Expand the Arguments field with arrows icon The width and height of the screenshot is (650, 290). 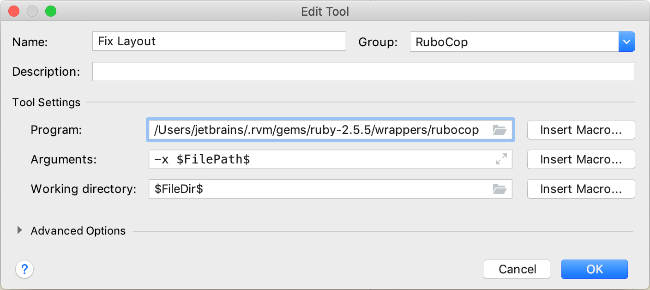[x=501, y=159]
